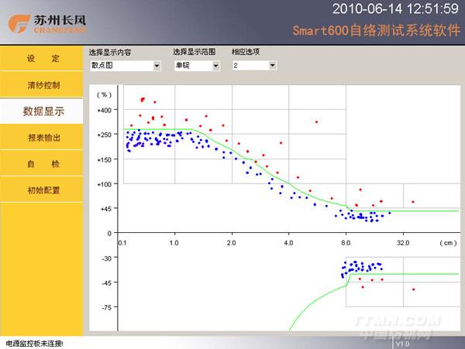Click the (%) unit label on the chart
This screenshot has height=349, width=465.
click(104, 94)
